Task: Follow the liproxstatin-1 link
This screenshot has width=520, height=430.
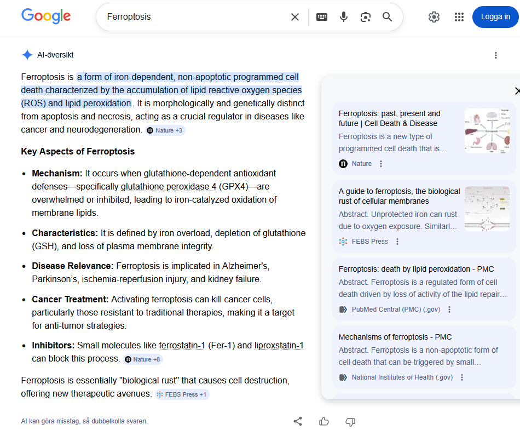Action: [279, 346]
